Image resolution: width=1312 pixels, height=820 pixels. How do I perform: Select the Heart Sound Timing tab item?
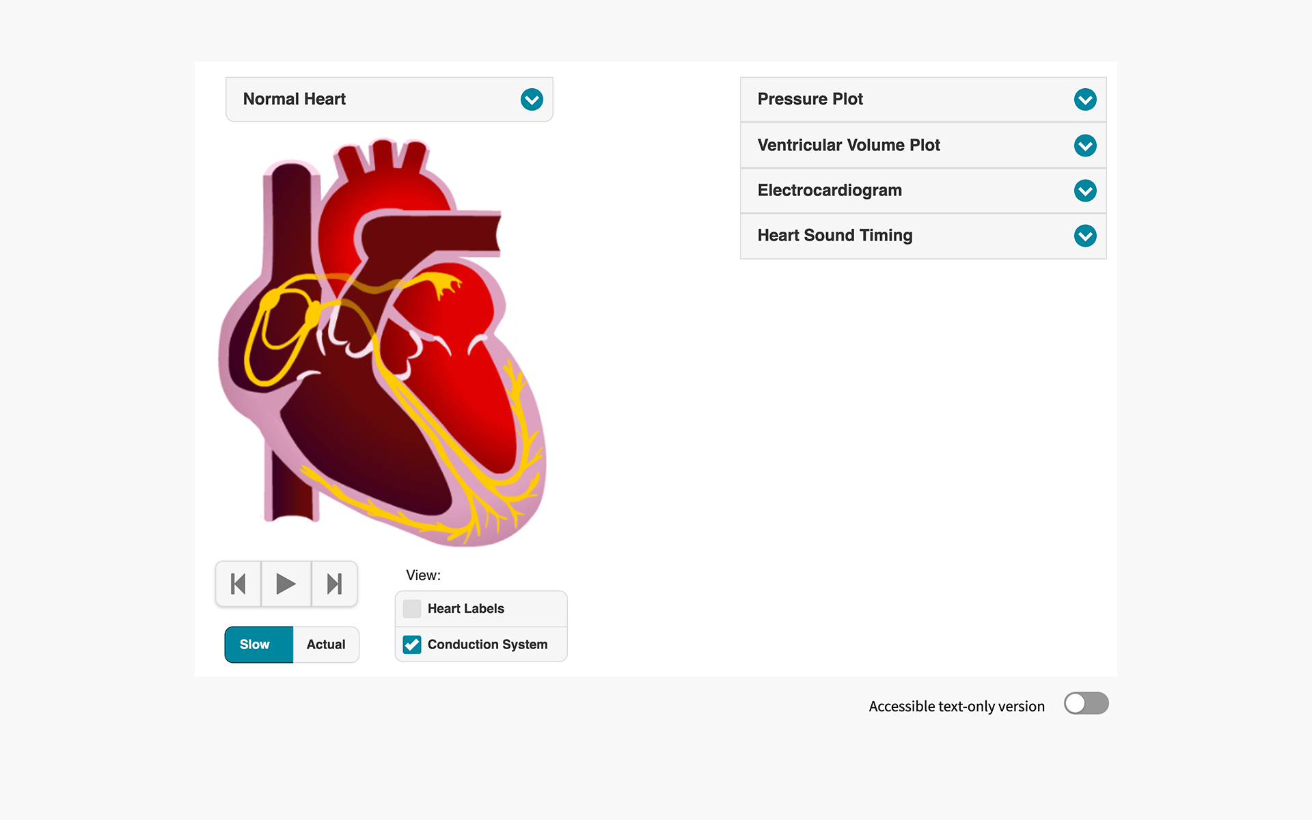pos(925,235)
